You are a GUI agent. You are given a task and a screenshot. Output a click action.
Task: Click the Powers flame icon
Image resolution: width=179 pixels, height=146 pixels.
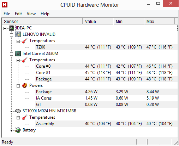(25, 85)
